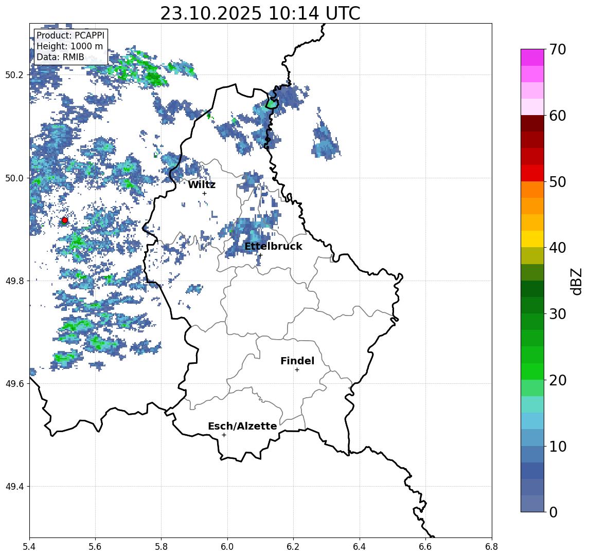This screenshot has height=557, width=589.
Task: Click the red radar site marker
Action: click(65, 220)
